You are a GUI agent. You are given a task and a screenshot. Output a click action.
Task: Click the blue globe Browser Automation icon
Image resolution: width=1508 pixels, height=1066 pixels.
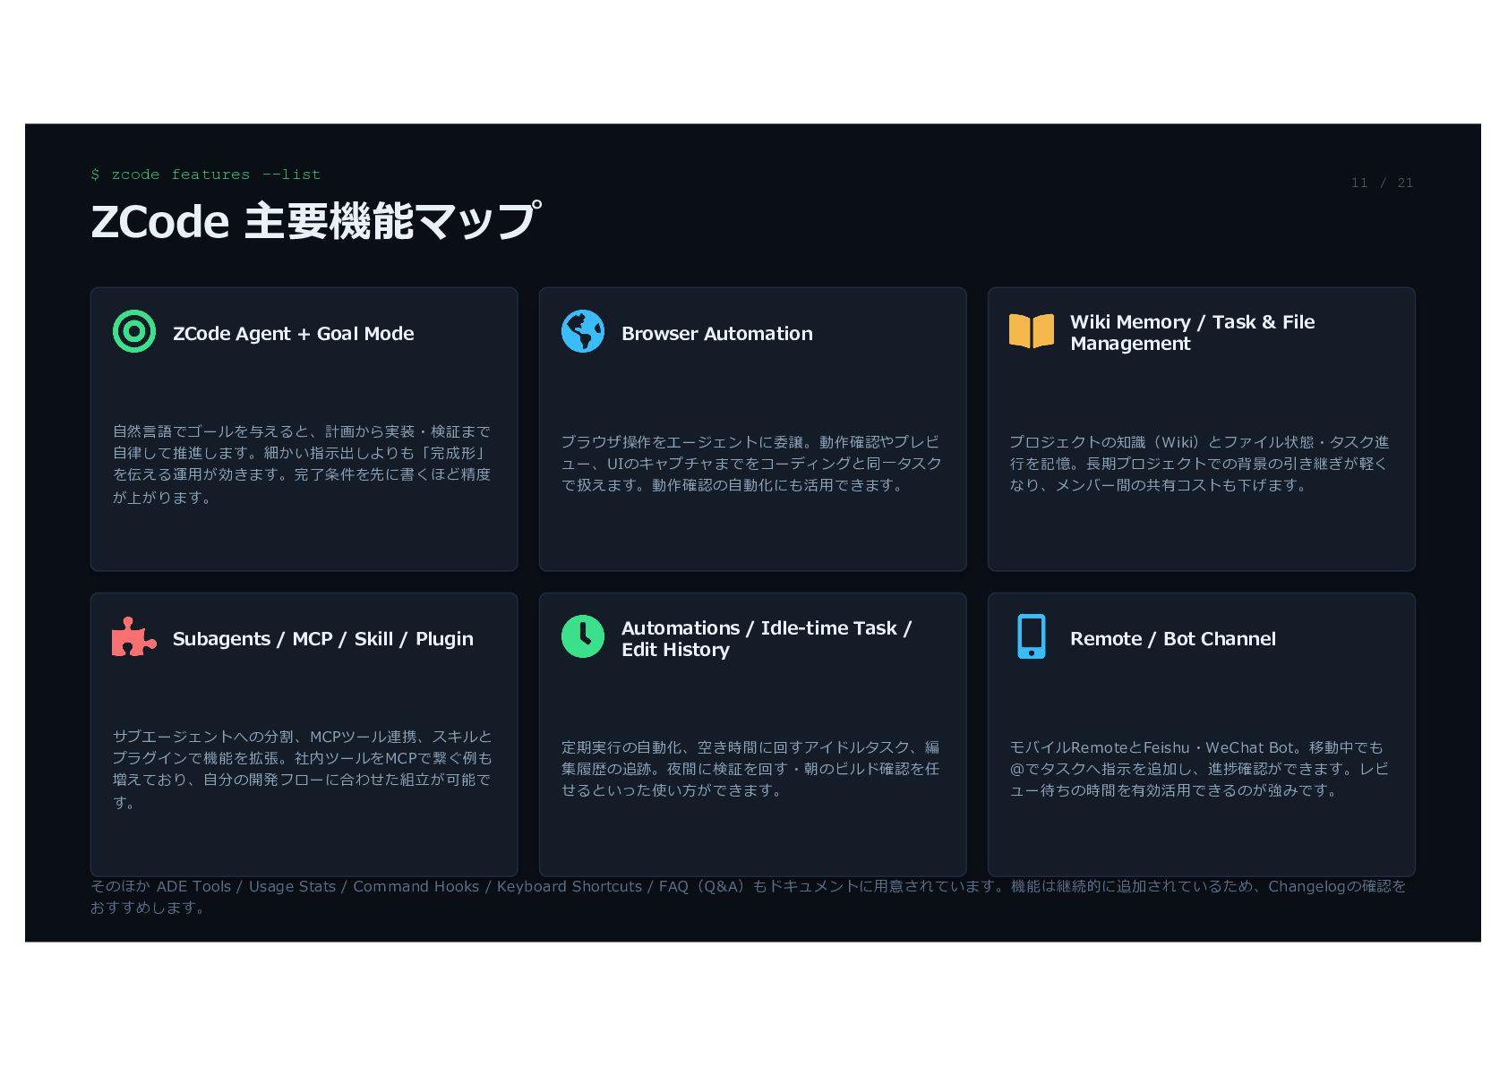tap(583, 332)
